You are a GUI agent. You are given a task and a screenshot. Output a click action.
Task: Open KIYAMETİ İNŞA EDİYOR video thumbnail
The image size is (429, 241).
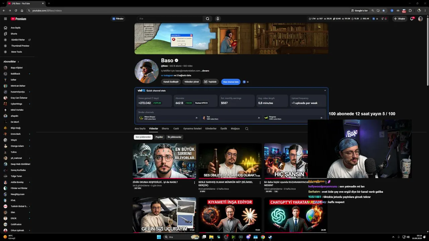tap(230, 215)
